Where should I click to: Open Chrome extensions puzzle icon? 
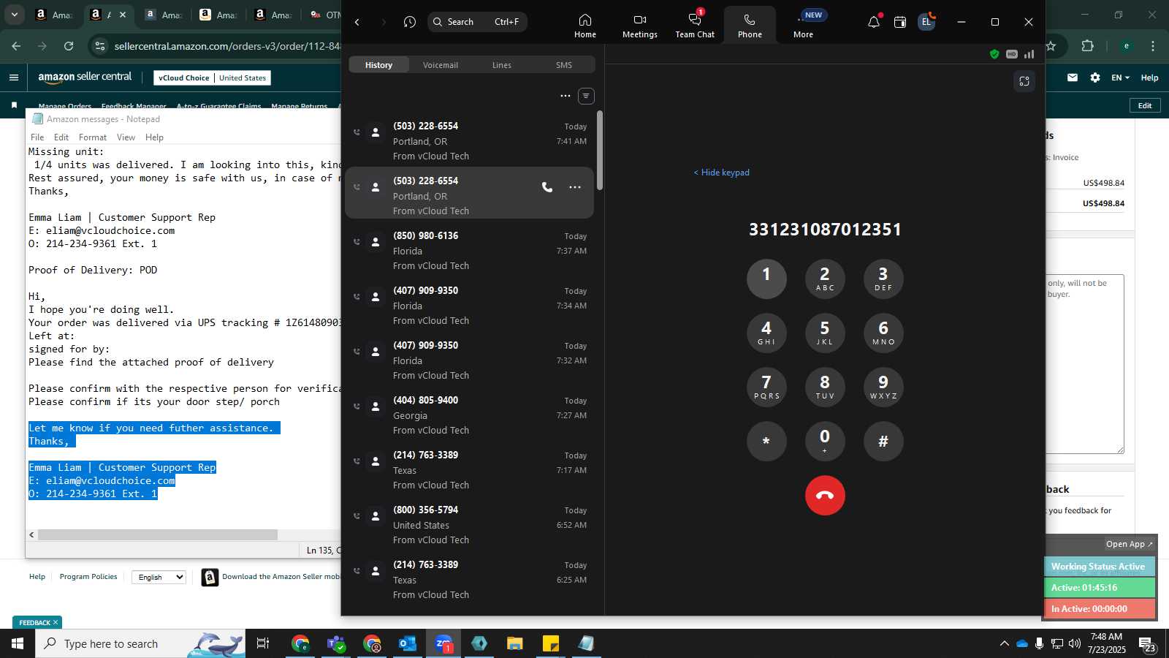(x=1087, y=46)
